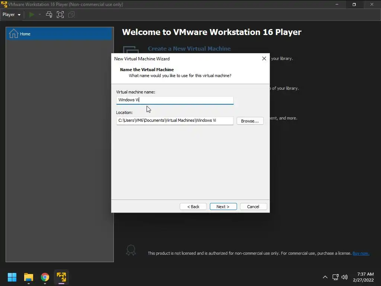Open the Windows Start menu

point(12,277)
